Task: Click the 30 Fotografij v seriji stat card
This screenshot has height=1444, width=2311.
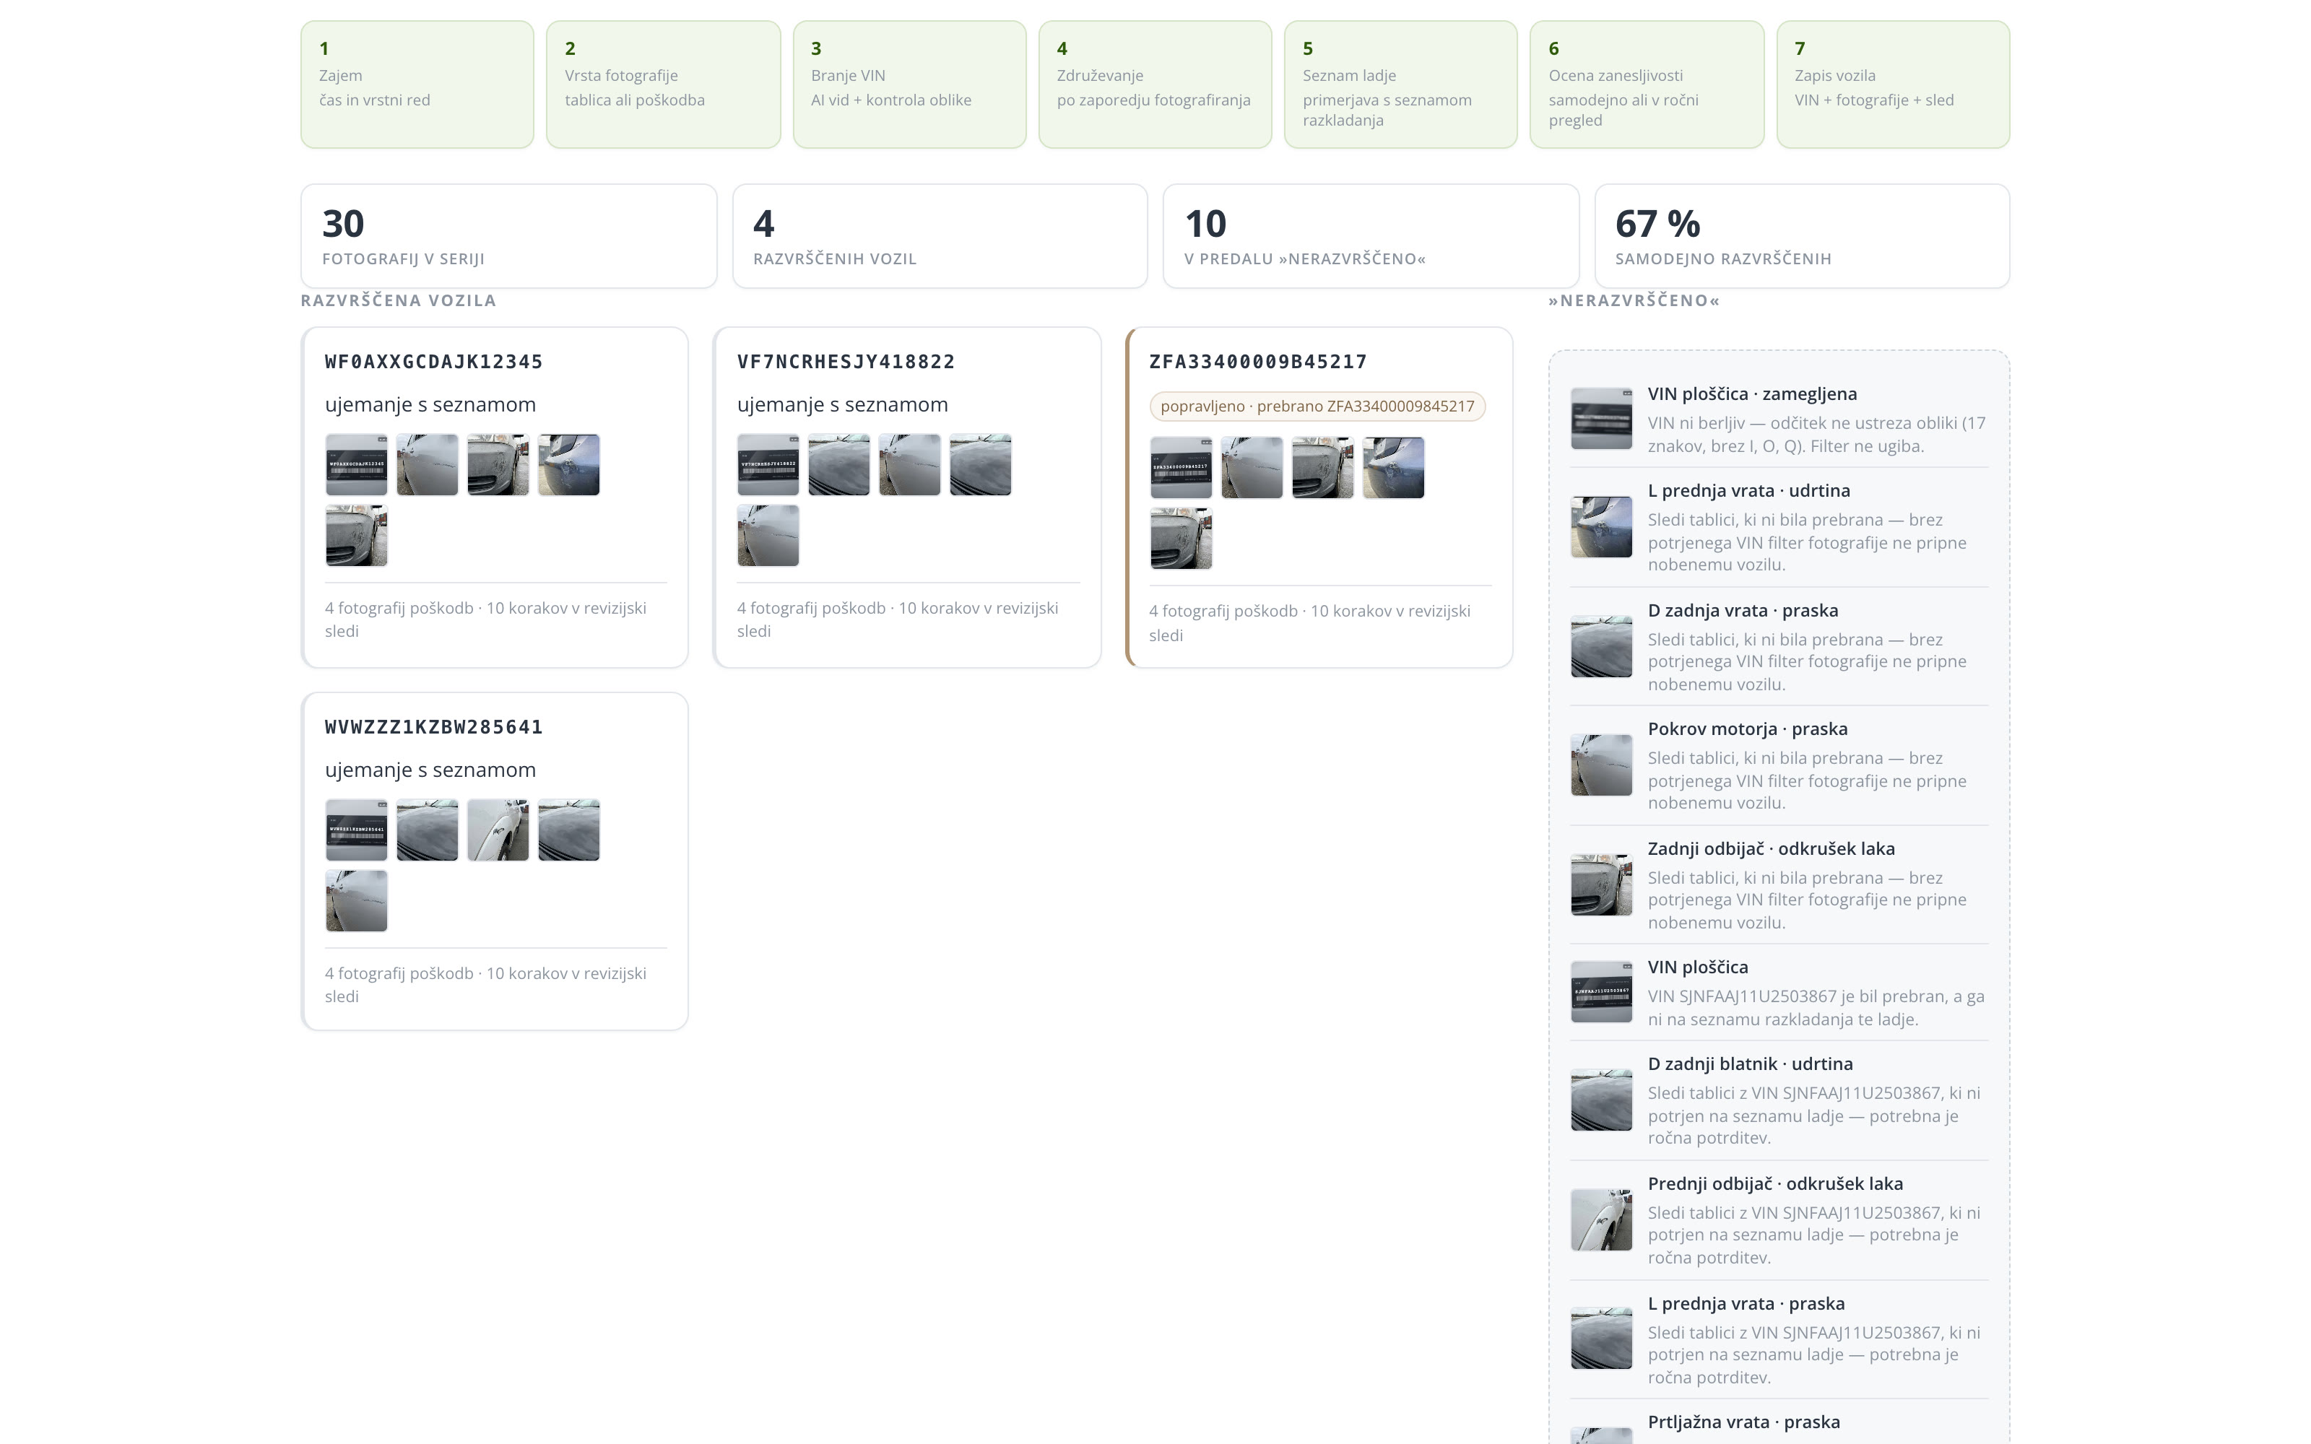Action: click(509, 236)
